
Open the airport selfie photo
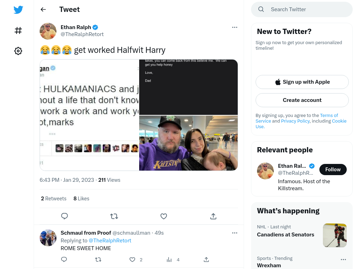[188, 143]
